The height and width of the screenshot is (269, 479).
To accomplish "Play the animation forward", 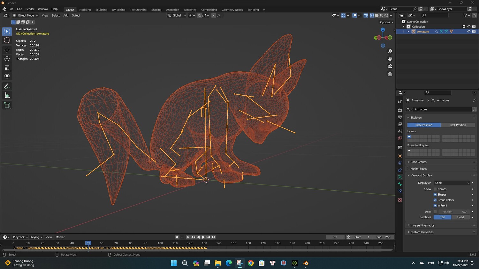I will (203, 237).
